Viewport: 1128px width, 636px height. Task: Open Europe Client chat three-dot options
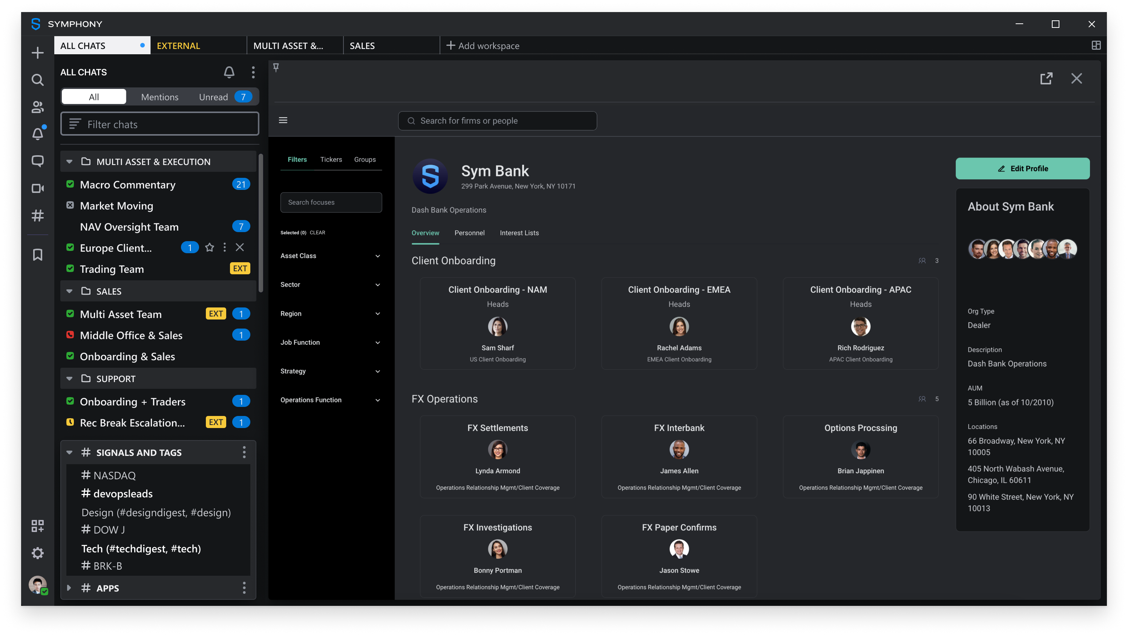point(225,248)
